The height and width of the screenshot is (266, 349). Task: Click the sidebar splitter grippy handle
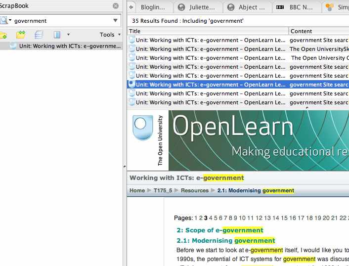[125, 166]
